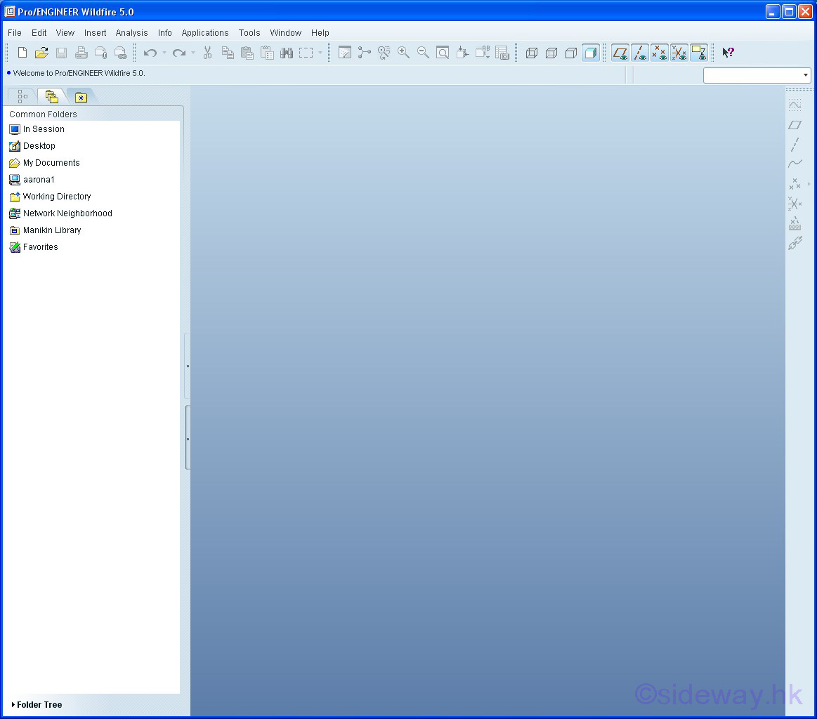Click the Cut scissors icon

[x=207, y=53]
